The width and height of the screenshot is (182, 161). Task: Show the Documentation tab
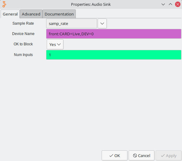tap(59, 14)
